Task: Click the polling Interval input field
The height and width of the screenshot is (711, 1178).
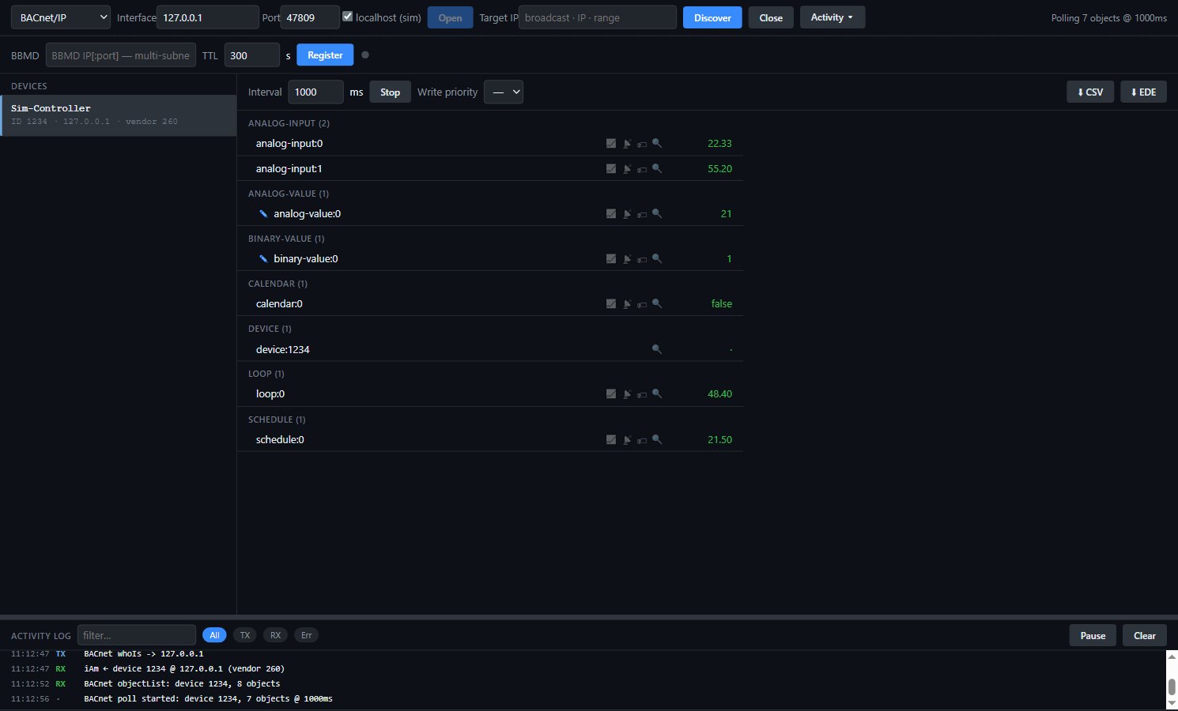Action: coord(315,92)
